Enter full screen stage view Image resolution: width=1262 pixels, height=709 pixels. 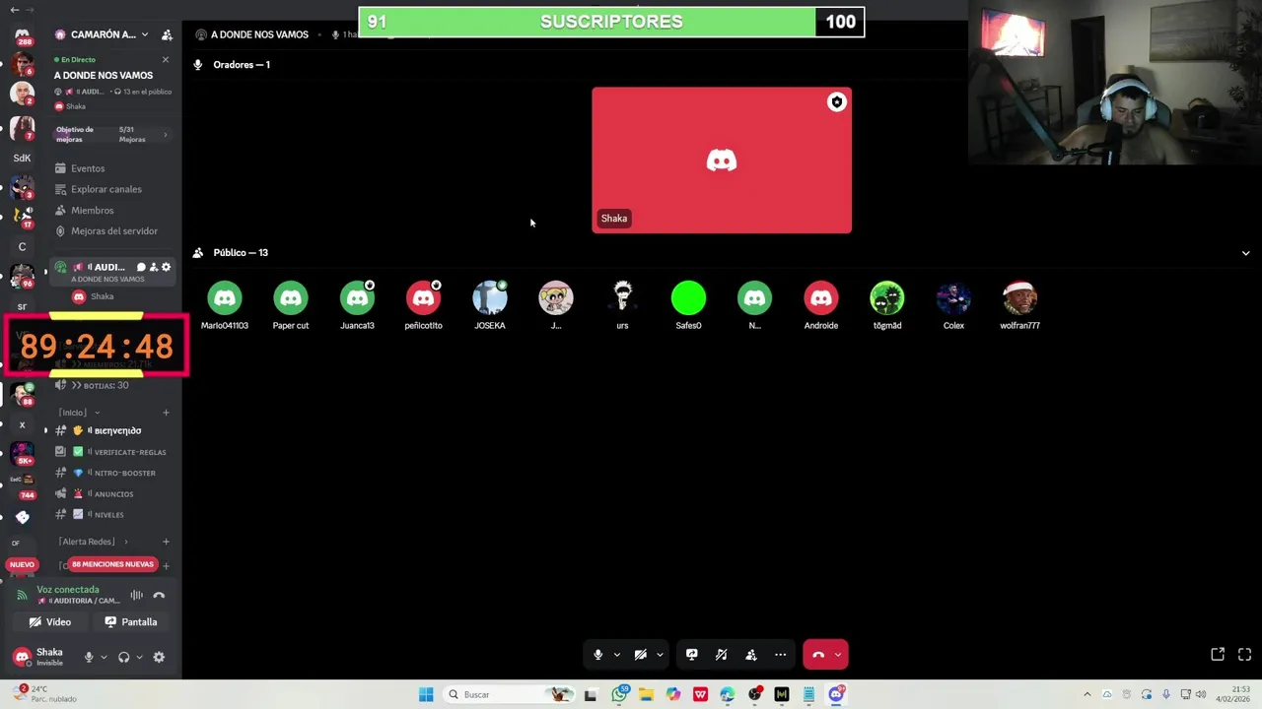tap(1244, 655)
